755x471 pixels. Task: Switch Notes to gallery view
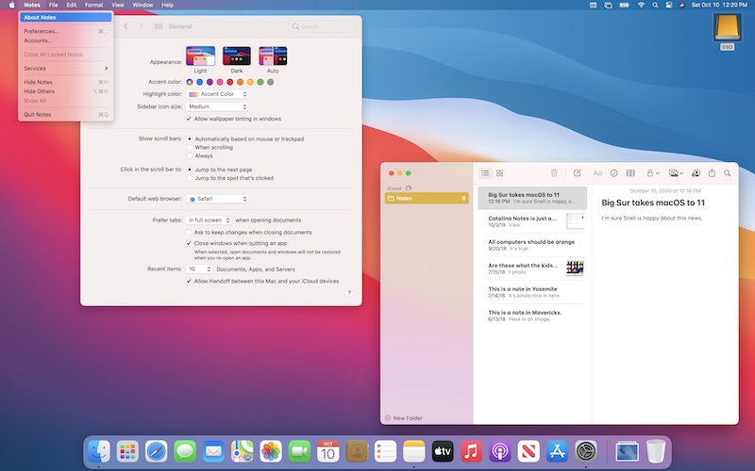(499, 173)
